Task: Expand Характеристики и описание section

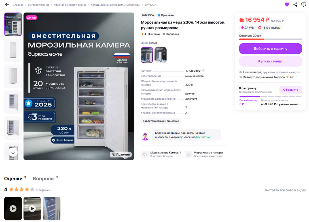Action: [x=161, y=121]
